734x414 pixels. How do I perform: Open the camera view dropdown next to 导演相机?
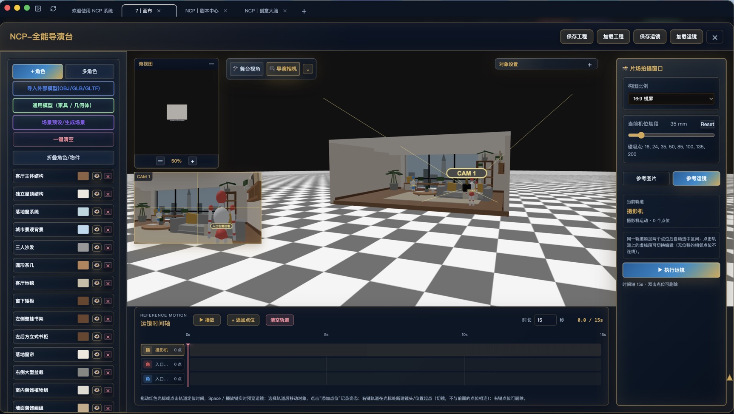coord(308,69)
